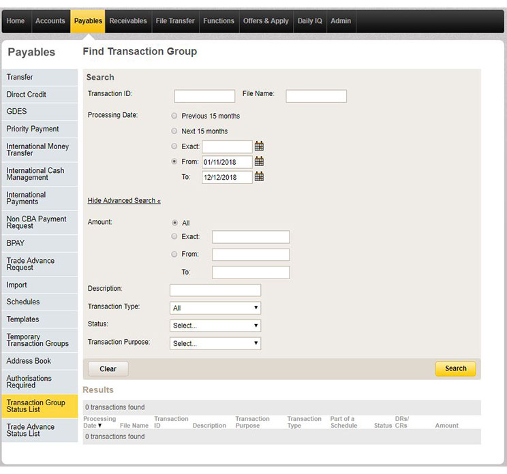Go to the Home tab

[16, 21]
